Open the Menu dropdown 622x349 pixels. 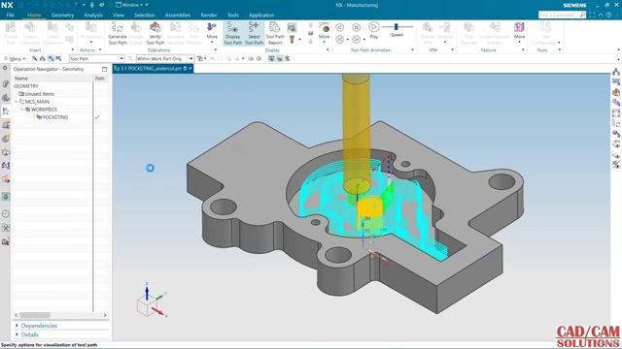[15, 58]
